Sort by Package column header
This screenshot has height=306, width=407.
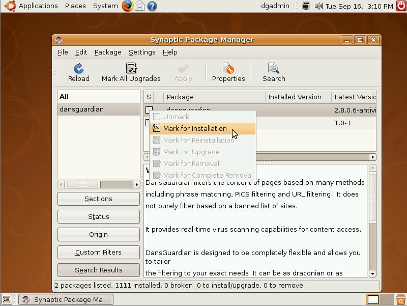[214, 97]
